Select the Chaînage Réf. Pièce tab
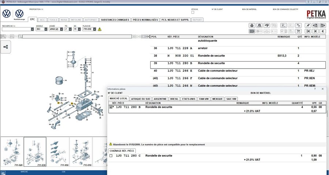Image resolution: width=329 pixels, height=175 pixels. 122,151
